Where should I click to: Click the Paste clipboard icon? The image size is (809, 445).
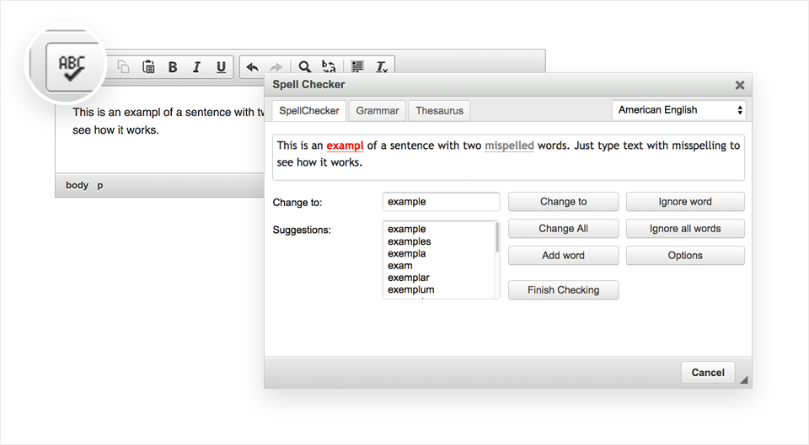pos(148,67)
